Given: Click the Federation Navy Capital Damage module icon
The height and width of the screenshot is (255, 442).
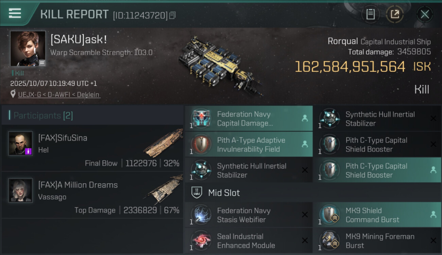Looking at the screenshot, I should (x=201, y=119).
